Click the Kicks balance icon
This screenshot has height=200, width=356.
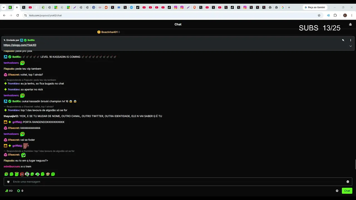pos(19,191)
